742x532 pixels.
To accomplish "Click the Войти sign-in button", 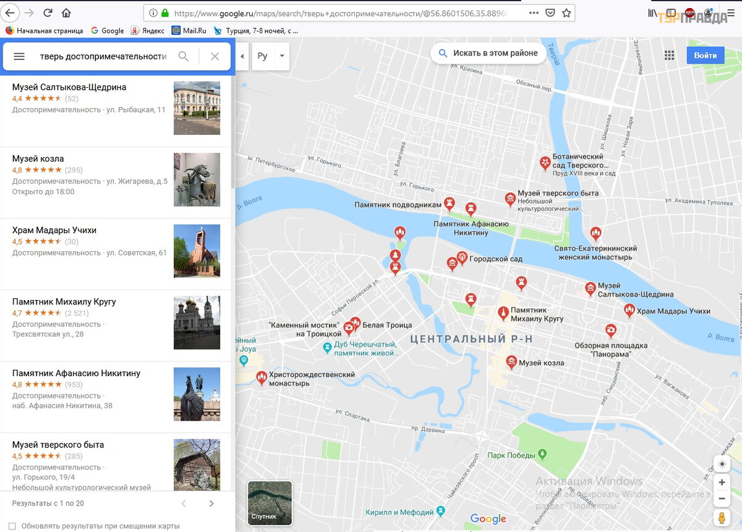I will (x=705, y=55).
